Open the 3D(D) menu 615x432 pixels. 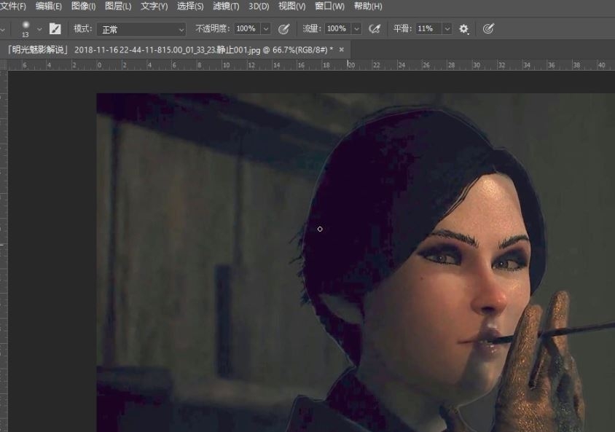click(259, 7)
